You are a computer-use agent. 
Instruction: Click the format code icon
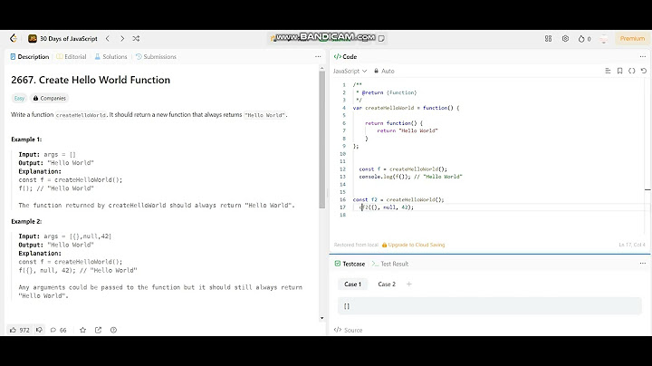pos(608,71)
